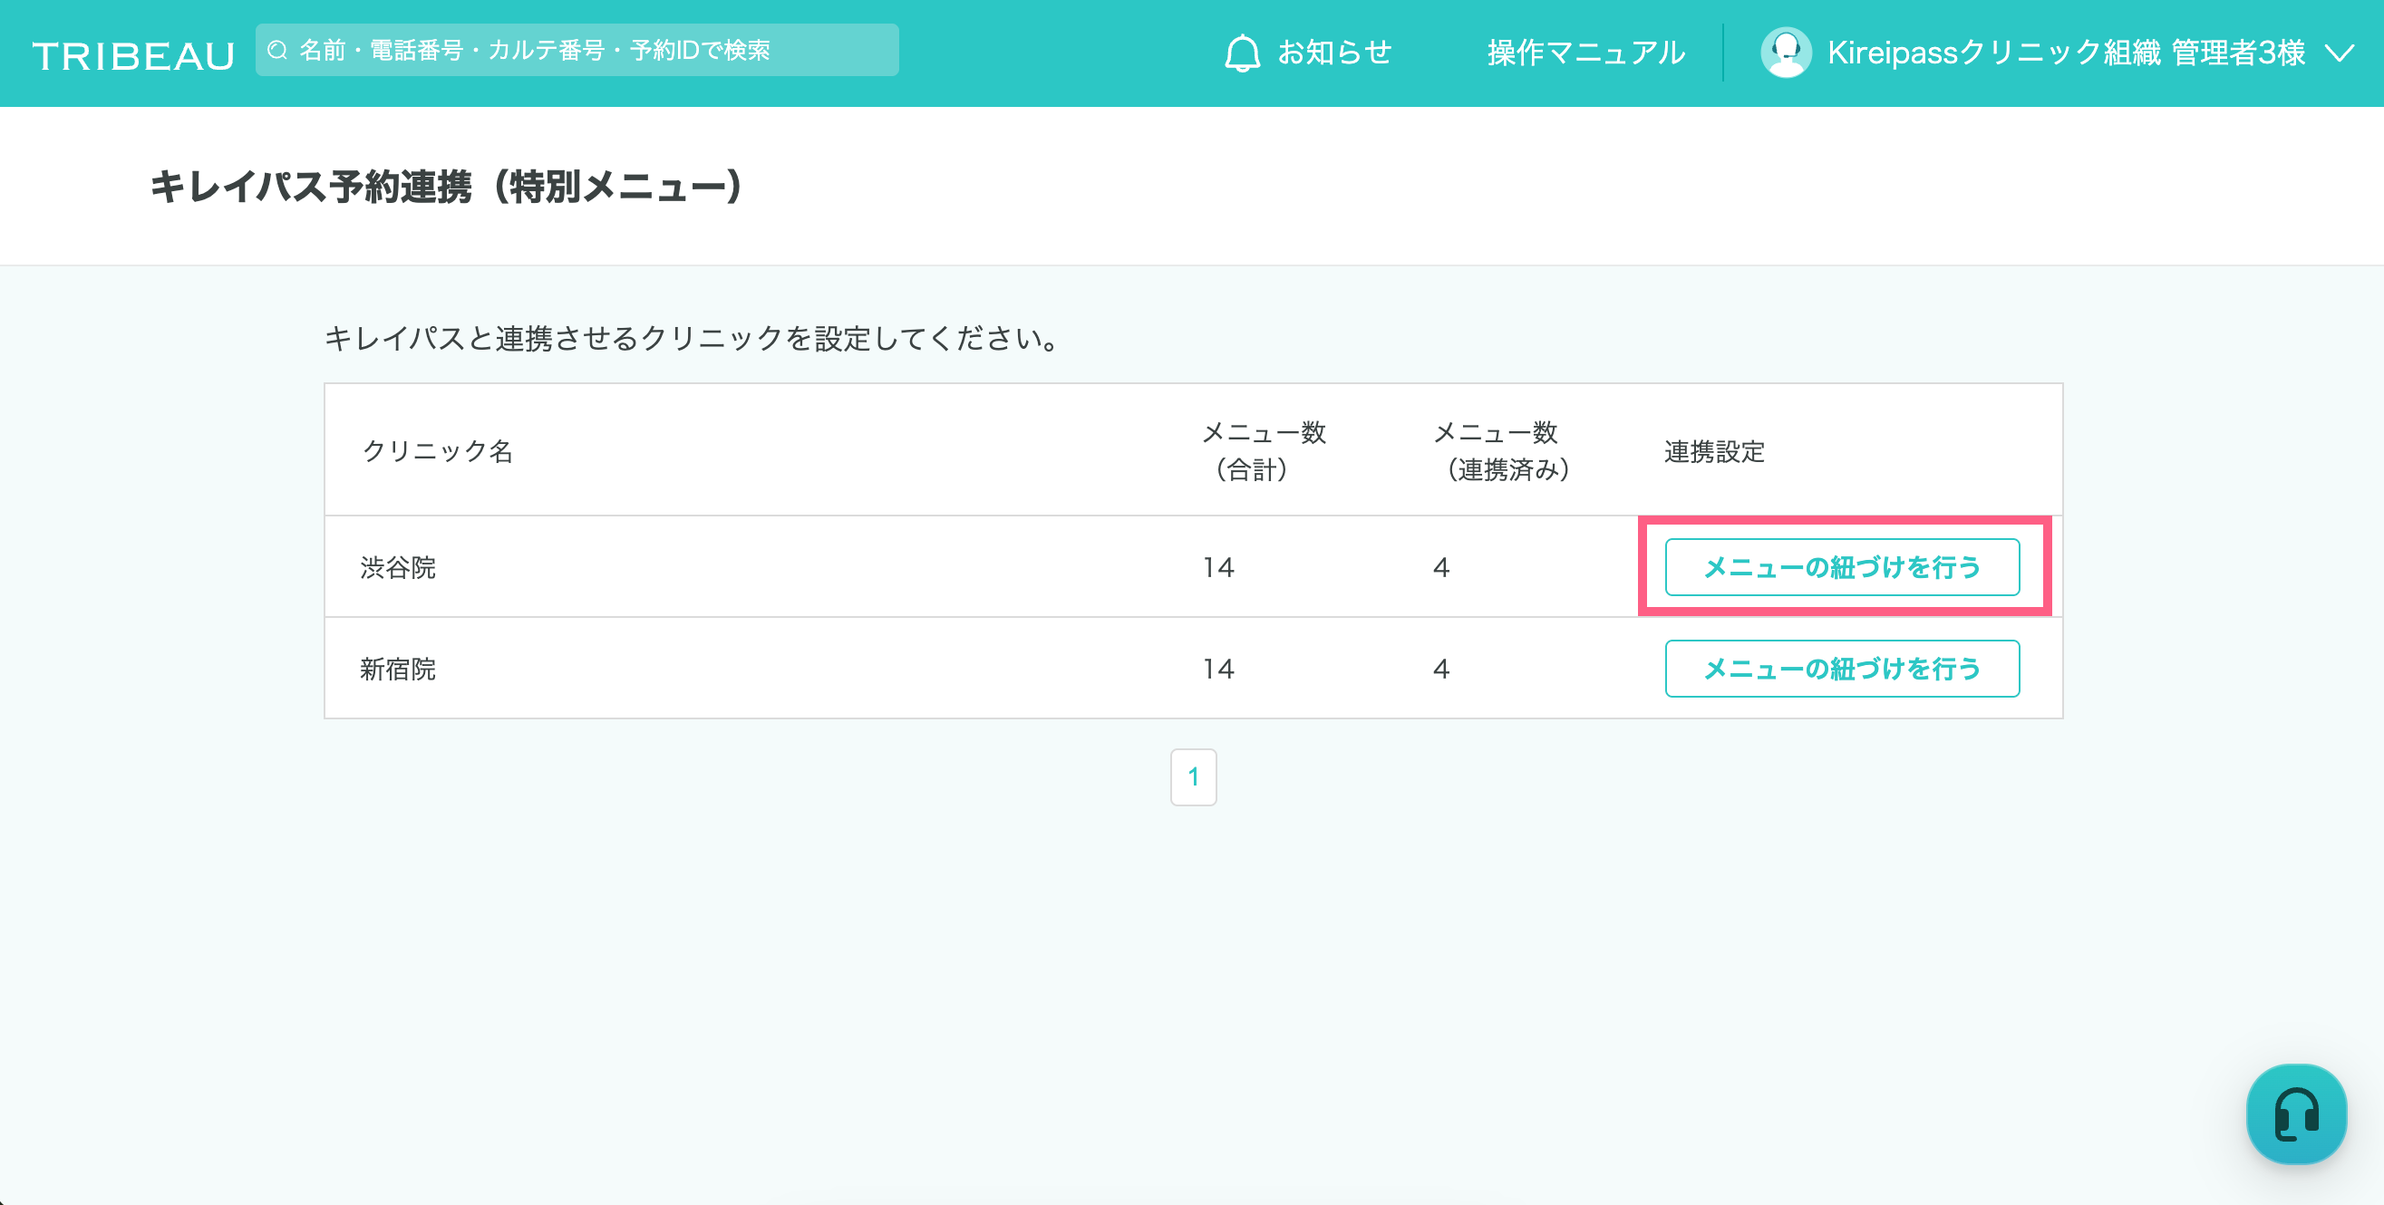Open the 操作マニュアル link
This screenshot has width=2384, height=1205.
tap(1585, 53)
